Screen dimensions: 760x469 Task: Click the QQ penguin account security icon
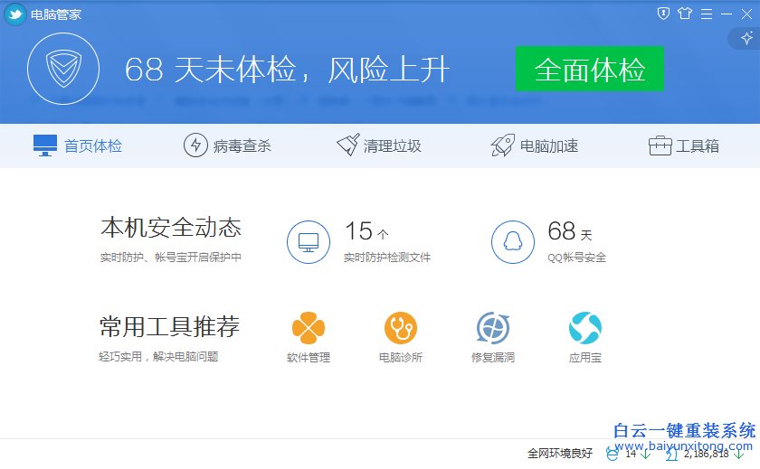coord(513,242)
